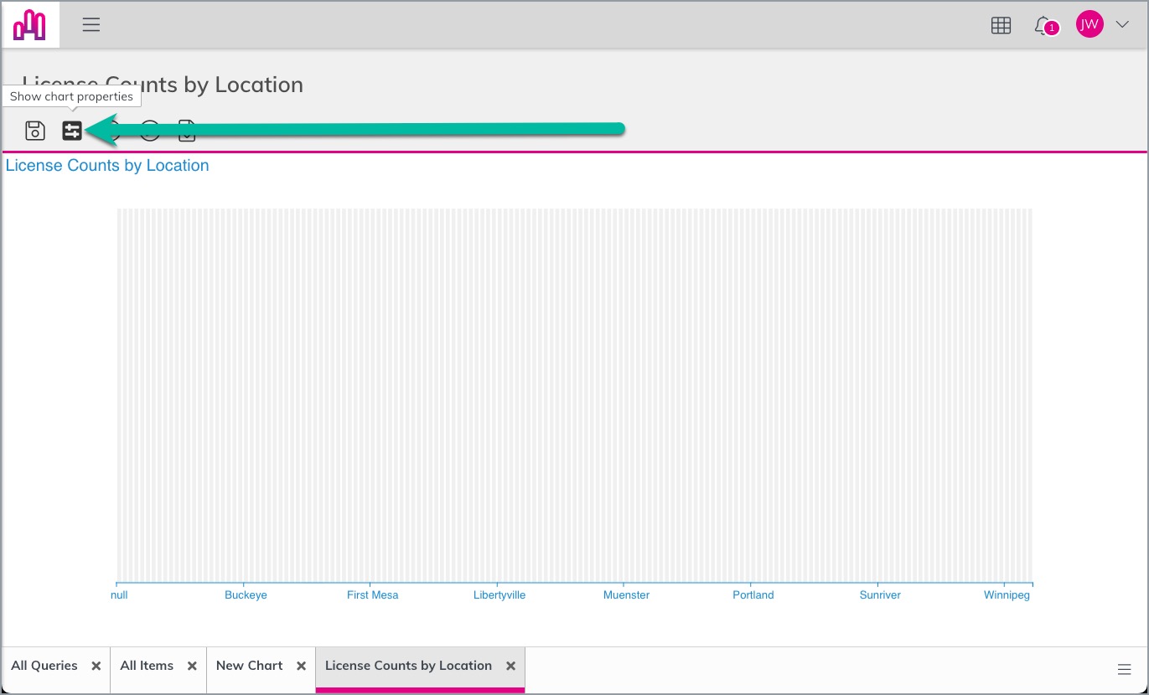The width and height of the screenshot is (1149, 695).
Task: Close the New Chart tab
Action: 302,667
